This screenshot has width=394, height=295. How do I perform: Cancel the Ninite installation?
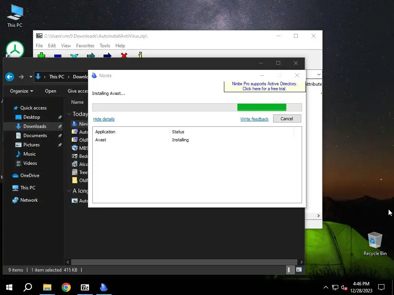coord(287,119)
